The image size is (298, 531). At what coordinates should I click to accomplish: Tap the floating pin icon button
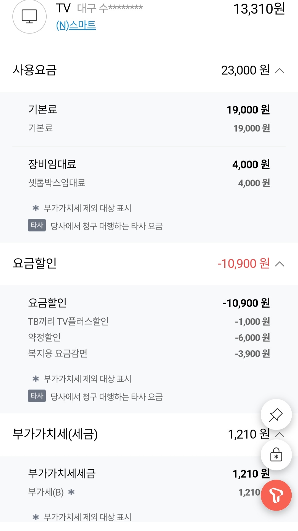point(276,415)
